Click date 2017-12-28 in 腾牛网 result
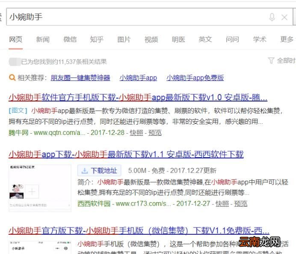The height and width of the screenshot is (254, 296). point(108,133)
